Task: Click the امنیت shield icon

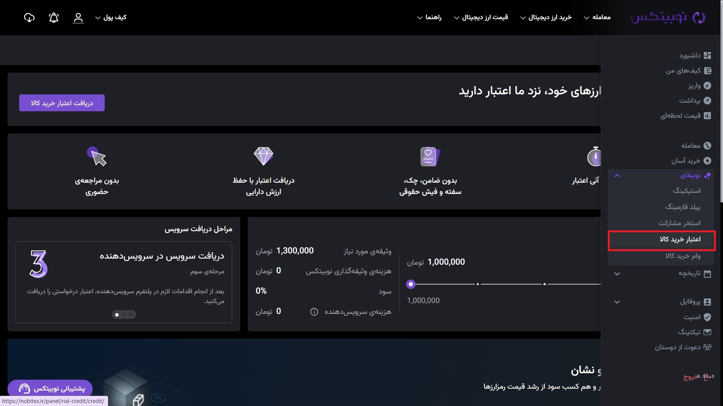Action: [707, 317]
